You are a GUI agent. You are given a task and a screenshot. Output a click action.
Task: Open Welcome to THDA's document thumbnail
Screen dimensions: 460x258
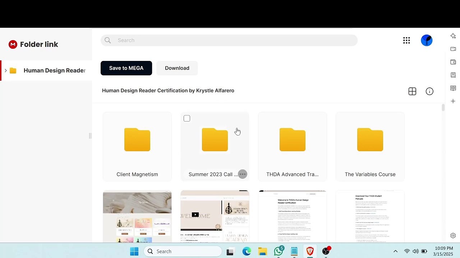(293, 216)
